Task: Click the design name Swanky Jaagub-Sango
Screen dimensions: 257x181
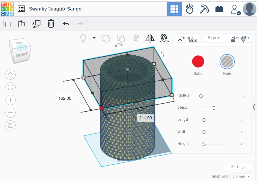Action: [55, 9]
